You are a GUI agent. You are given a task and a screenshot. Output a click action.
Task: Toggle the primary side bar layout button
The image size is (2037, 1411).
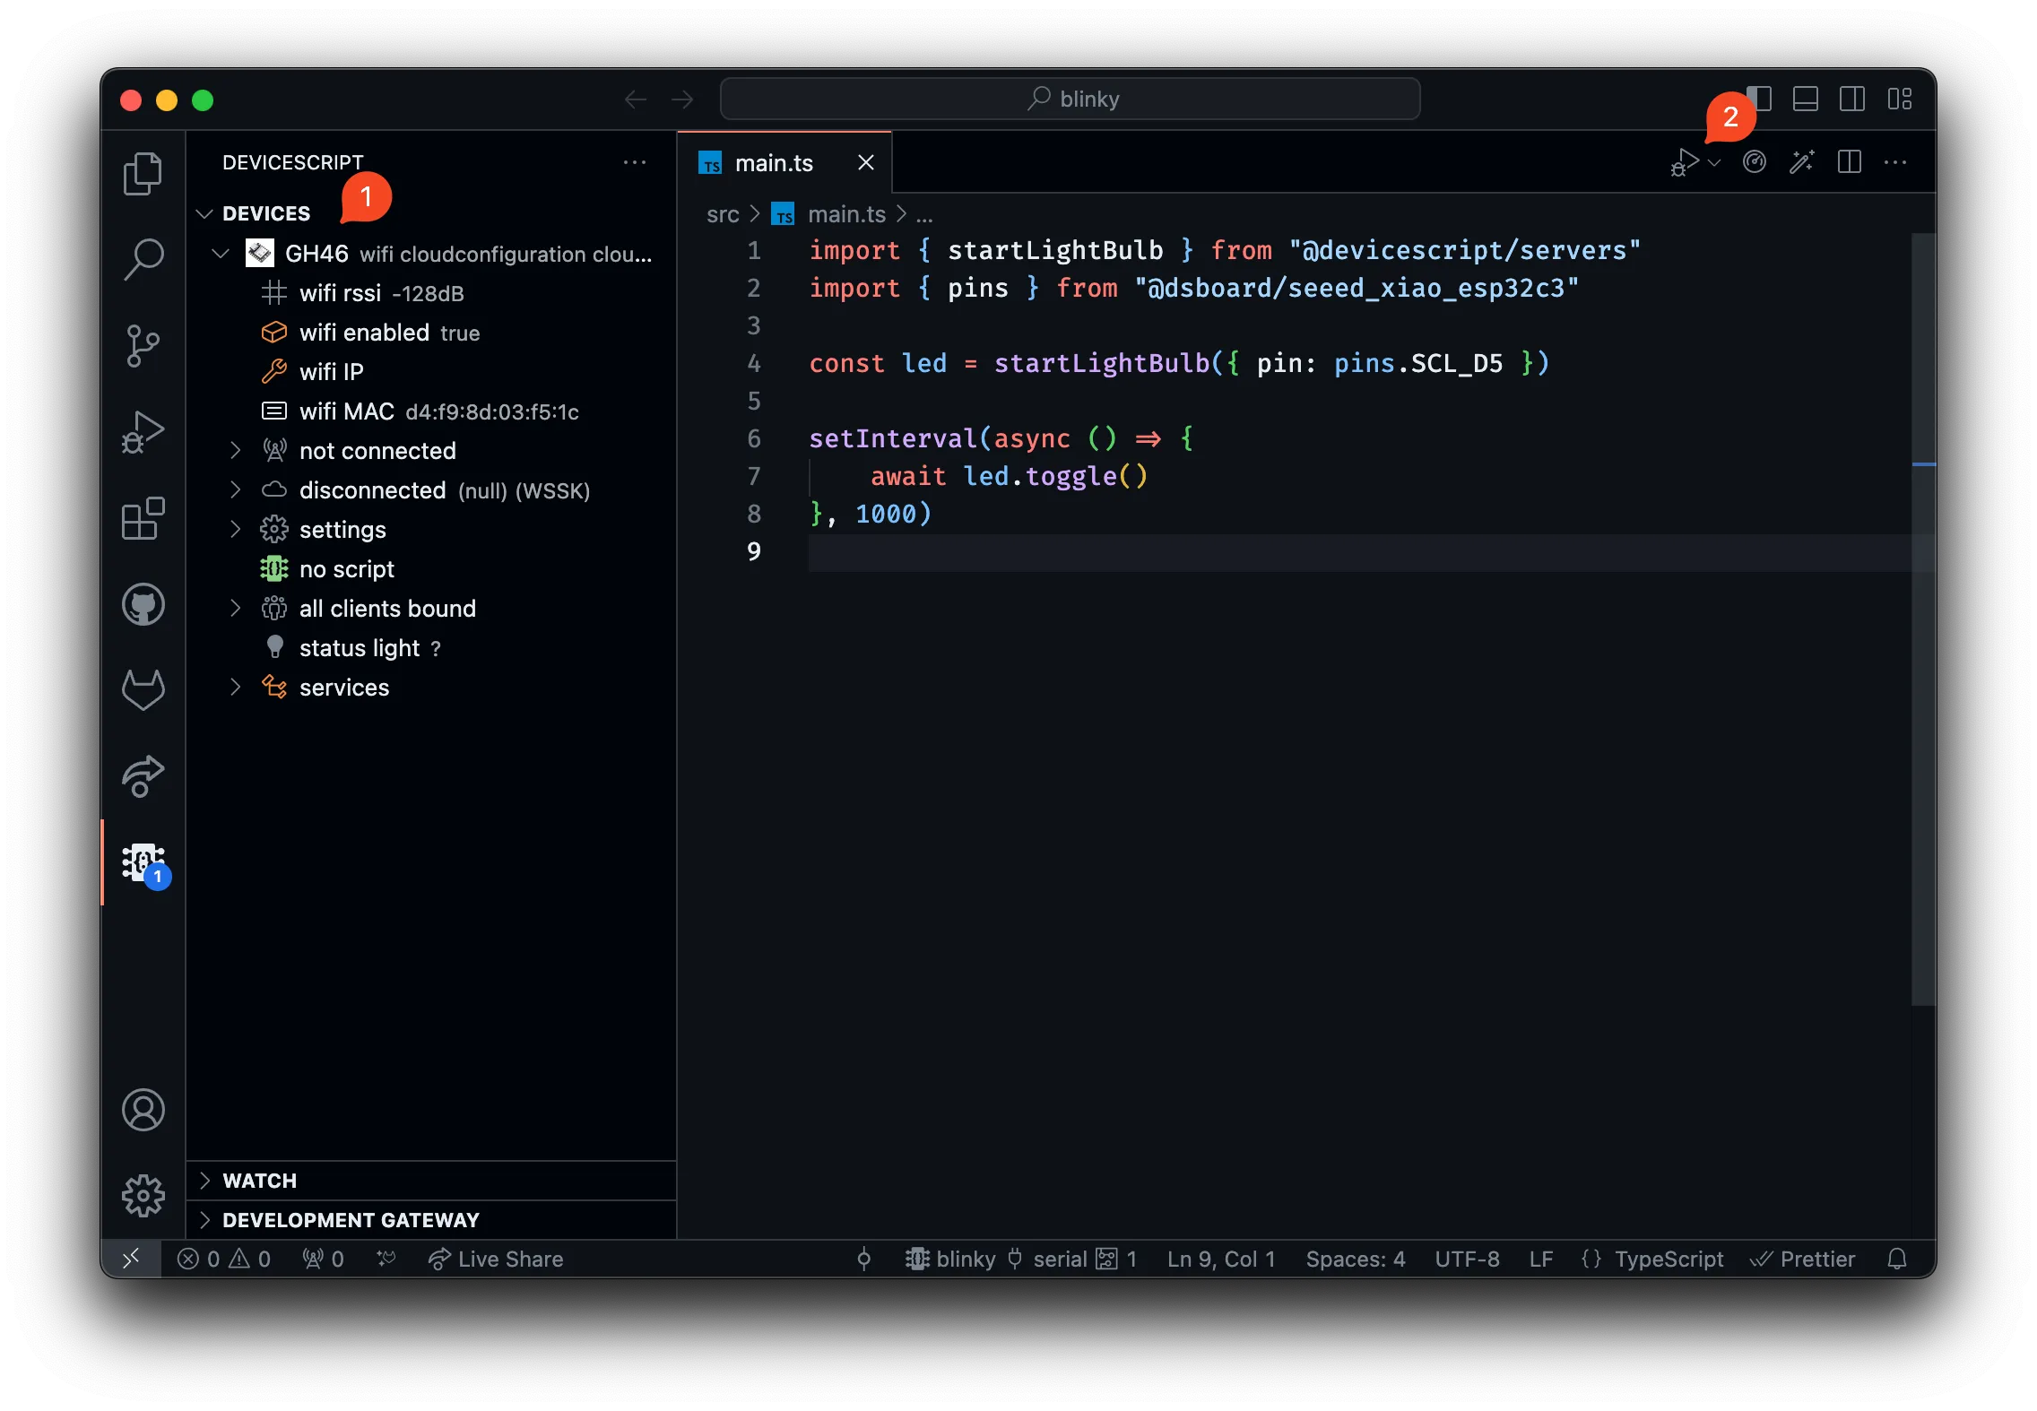pyautogui.click(x=1761, y=99)
